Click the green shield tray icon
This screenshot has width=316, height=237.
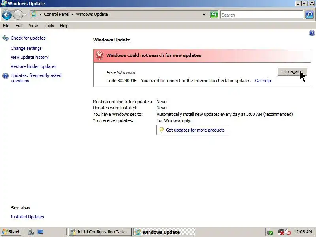[270, 232]
